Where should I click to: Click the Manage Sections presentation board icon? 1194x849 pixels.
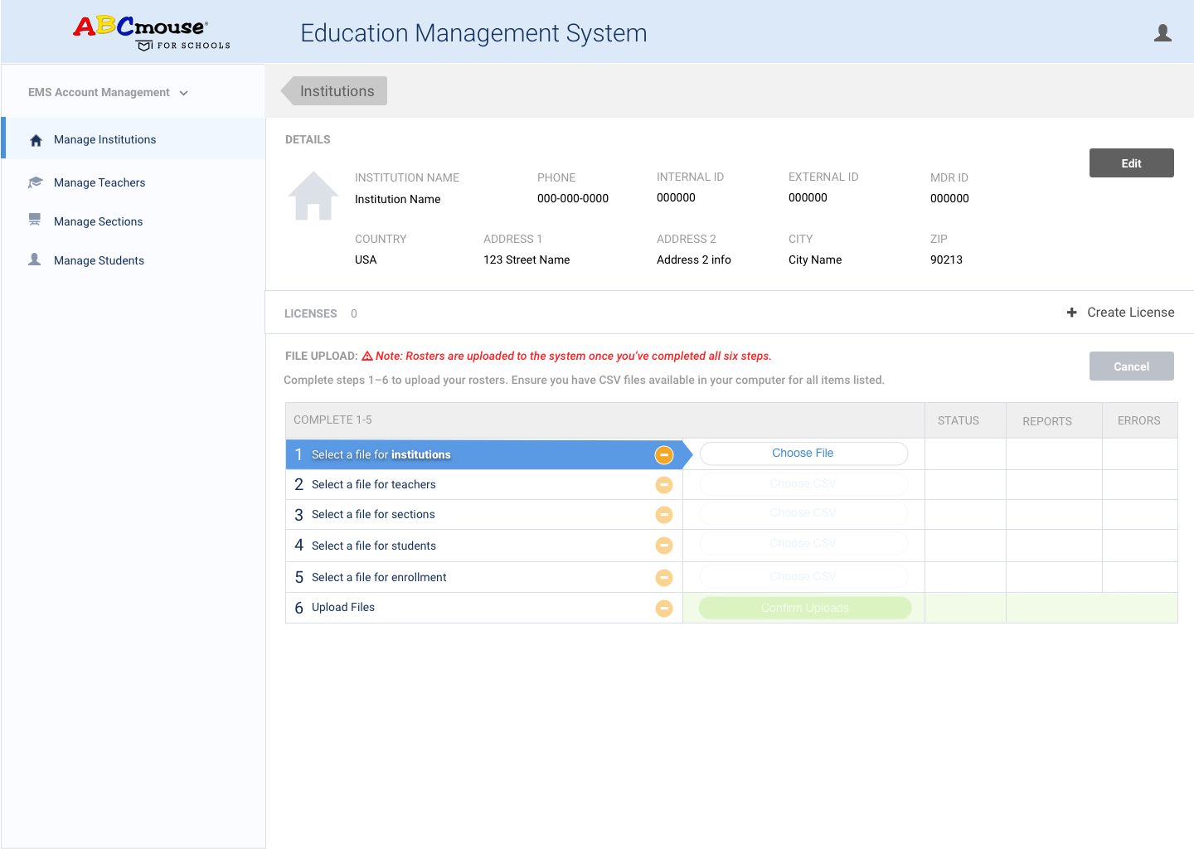click(x=35, y=220)
